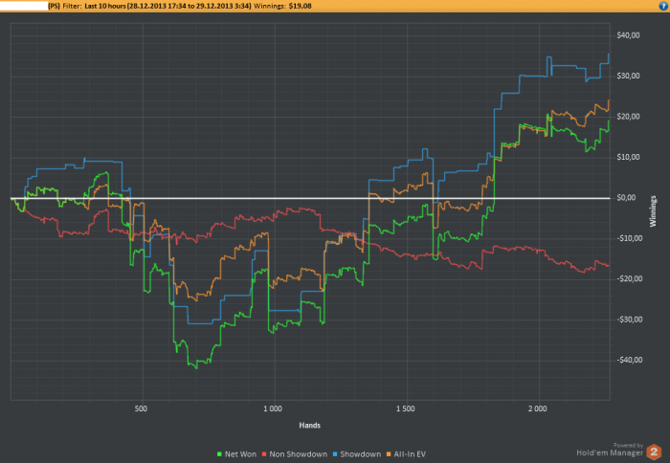This screenshot has width=670, height=463.
Task: Click the -$40,00 axis label
Action: (x=630, y=360)
